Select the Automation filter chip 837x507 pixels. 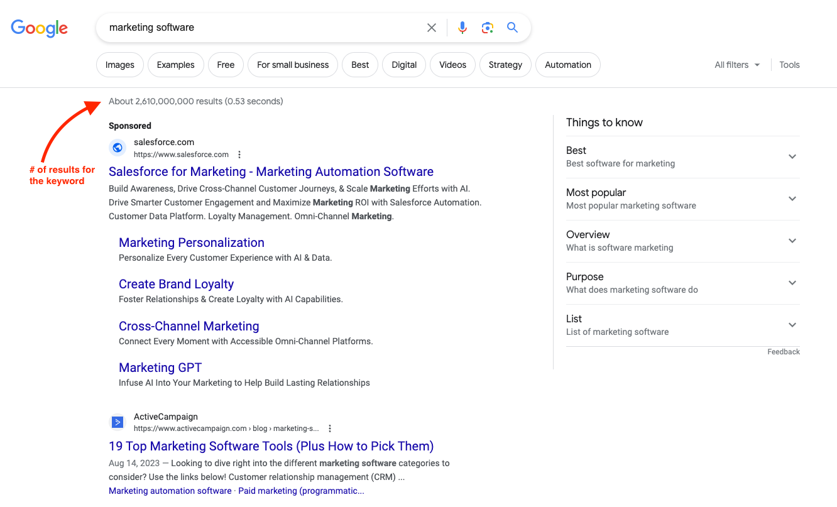568,65
